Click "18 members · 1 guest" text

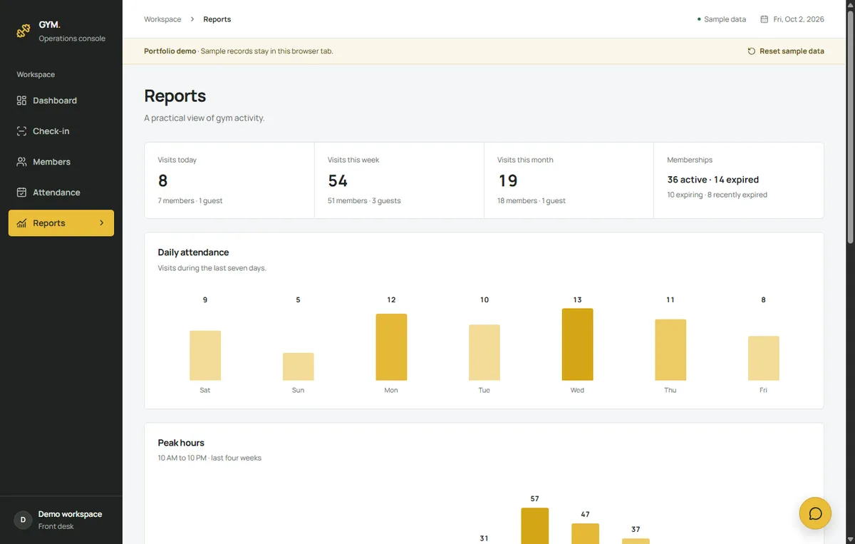(532, 201)
